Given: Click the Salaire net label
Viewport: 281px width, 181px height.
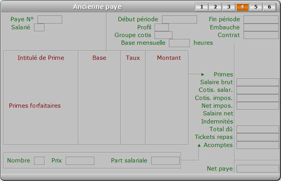Looking at the screenshot, I should [218, 113].
